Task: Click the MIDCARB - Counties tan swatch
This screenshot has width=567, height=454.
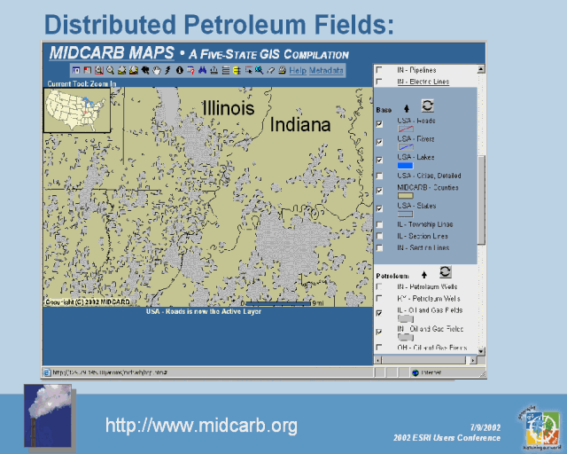Action: click(406, 195)
